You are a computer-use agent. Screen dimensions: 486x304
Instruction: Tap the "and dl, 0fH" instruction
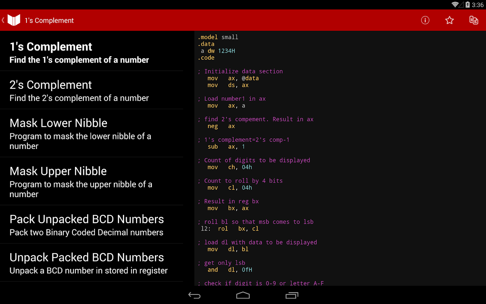(x=230, y=270)
